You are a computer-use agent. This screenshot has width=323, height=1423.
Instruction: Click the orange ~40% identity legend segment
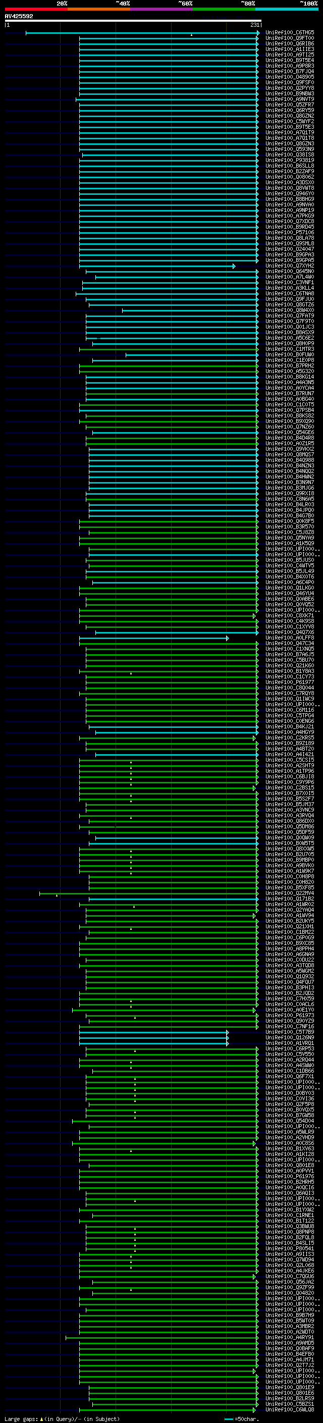click(99, 9)
